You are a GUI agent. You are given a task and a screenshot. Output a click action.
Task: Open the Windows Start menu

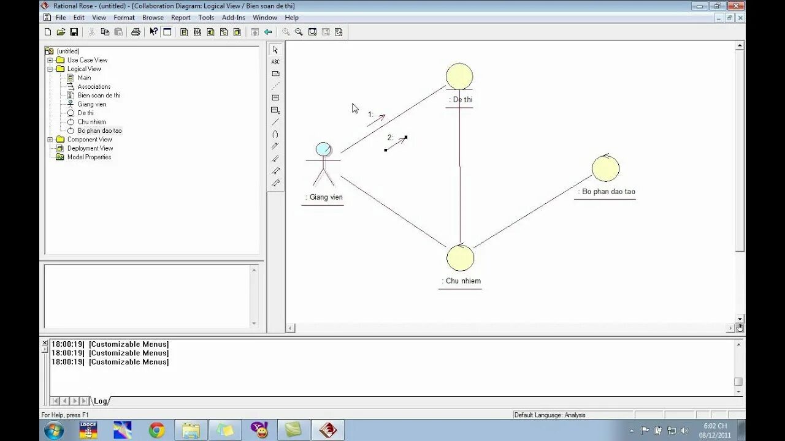point(54,431)
